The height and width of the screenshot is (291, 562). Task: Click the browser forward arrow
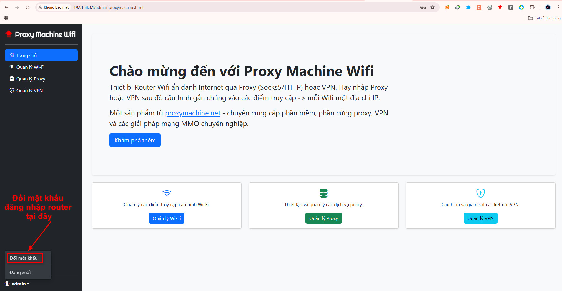pyautogui.click(x=17, y=7)
